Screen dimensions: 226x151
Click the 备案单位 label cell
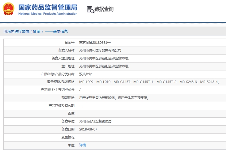click(40, 121)
